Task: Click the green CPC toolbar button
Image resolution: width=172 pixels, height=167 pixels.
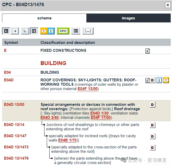Action: pyautogui.click(x=63, y=31)
